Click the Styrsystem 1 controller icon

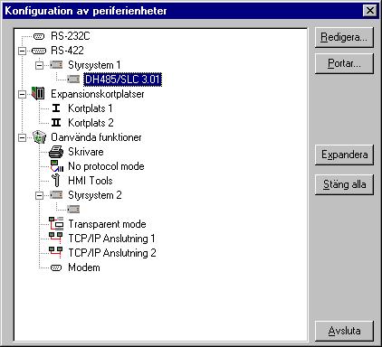pos(56,65)
